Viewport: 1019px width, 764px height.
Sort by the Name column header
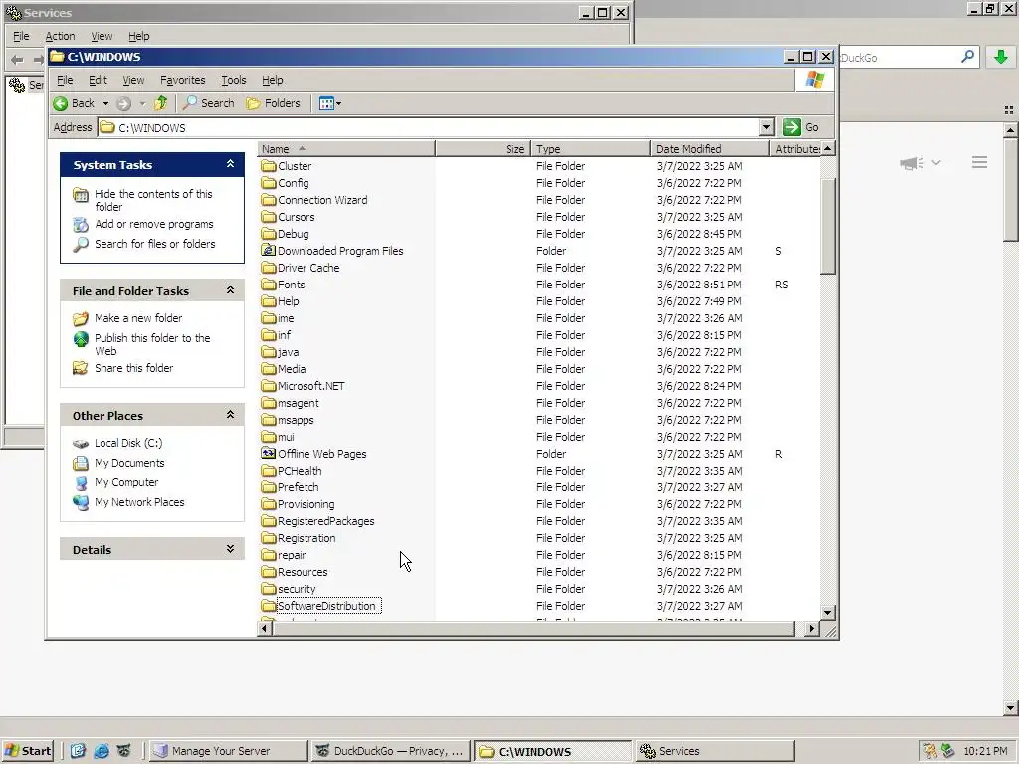346,149
